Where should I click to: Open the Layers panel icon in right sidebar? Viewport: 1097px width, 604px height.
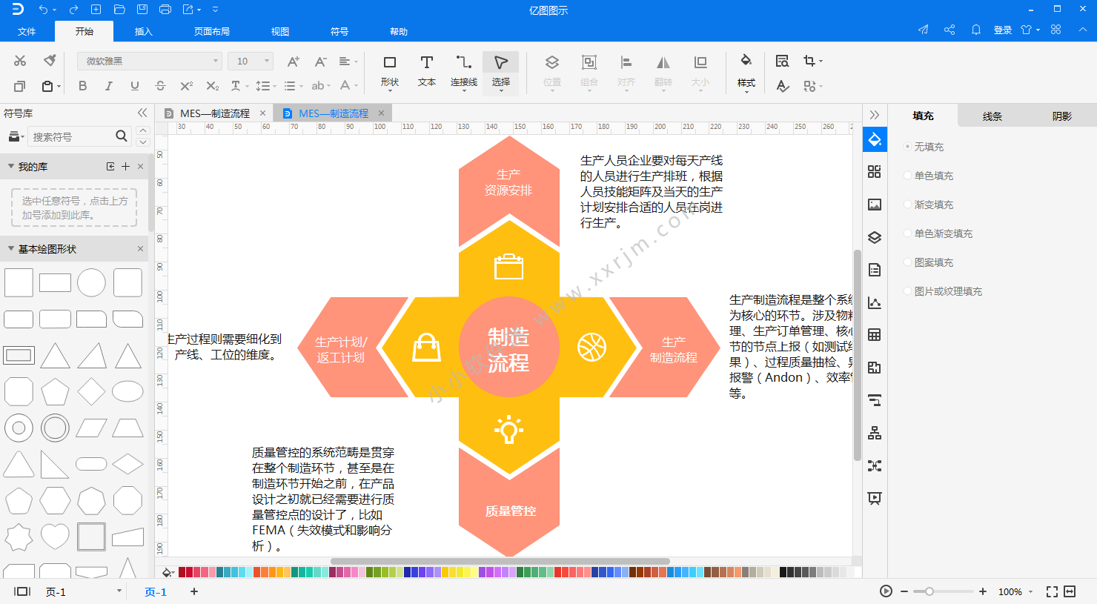click(875, 237)
